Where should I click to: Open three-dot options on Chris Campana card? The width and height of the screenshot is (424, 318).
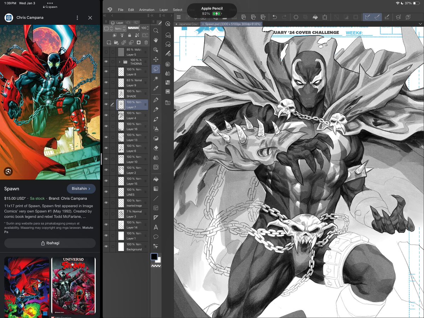[x=77, y=18]
